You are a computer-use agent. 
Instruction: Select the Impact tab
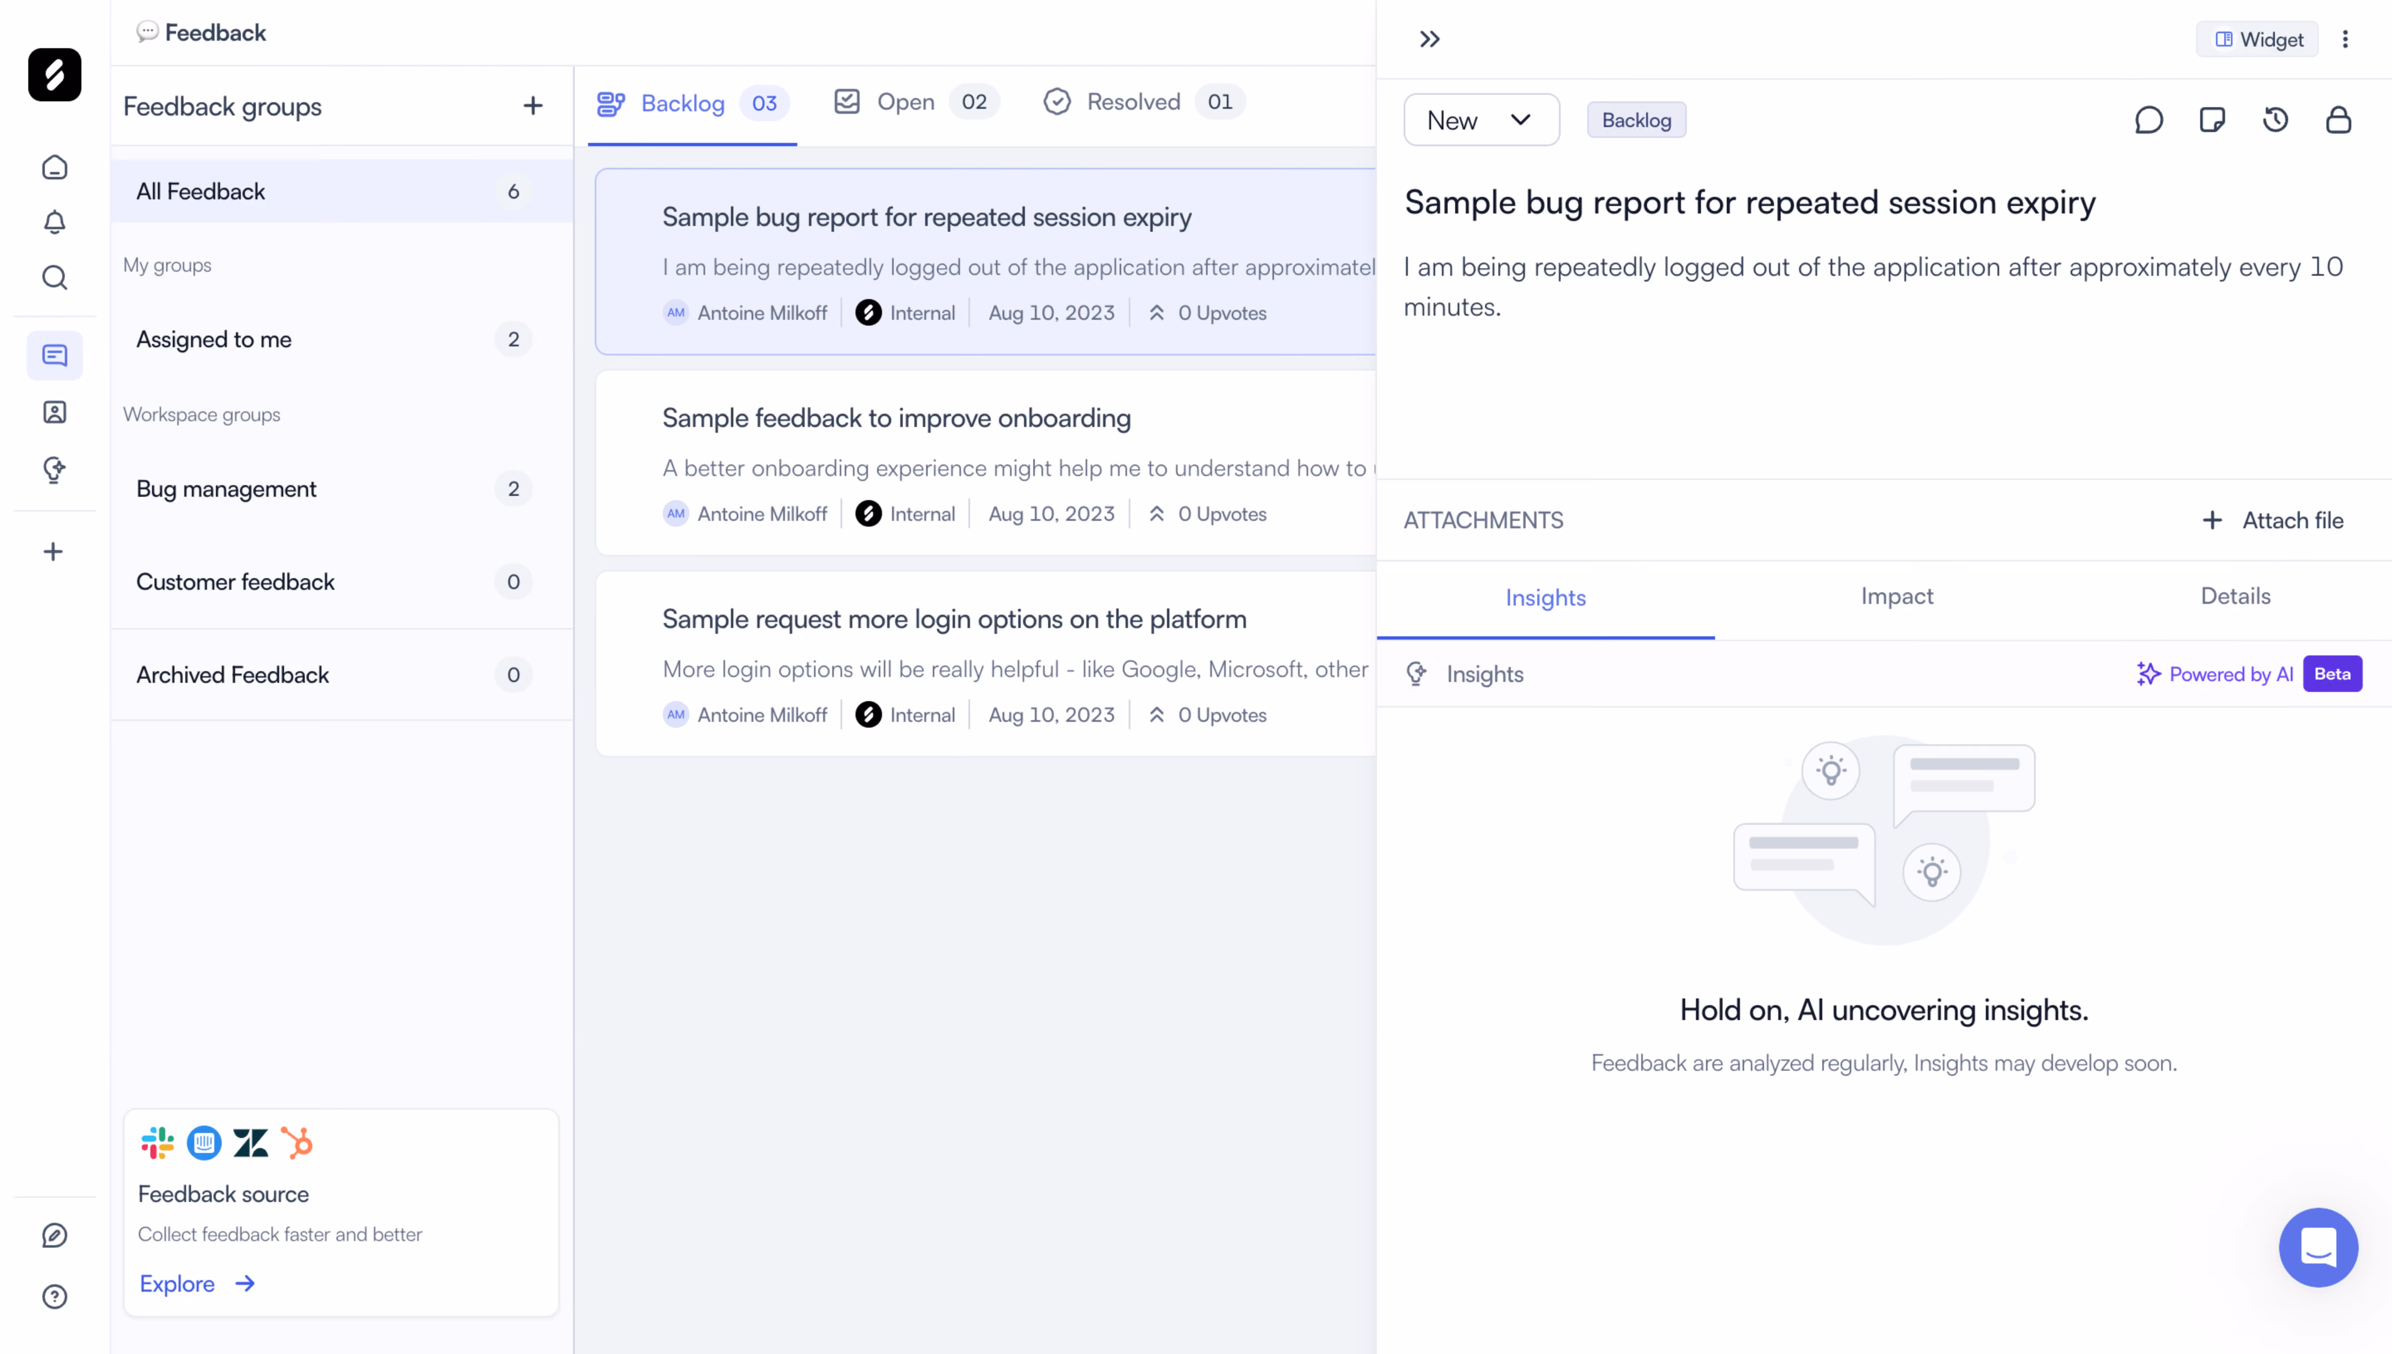(x=1897, y=596)
